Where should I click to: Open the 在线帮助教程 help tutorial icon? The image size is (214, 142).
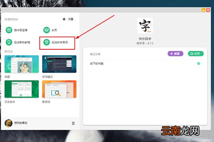tap(9, 42)
